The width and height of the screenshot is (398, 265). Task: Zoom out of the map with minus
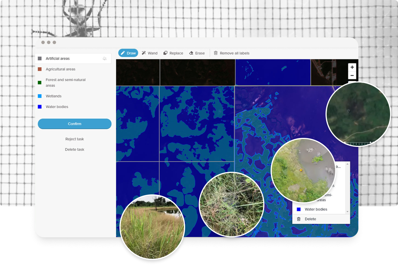coord(352,75)
